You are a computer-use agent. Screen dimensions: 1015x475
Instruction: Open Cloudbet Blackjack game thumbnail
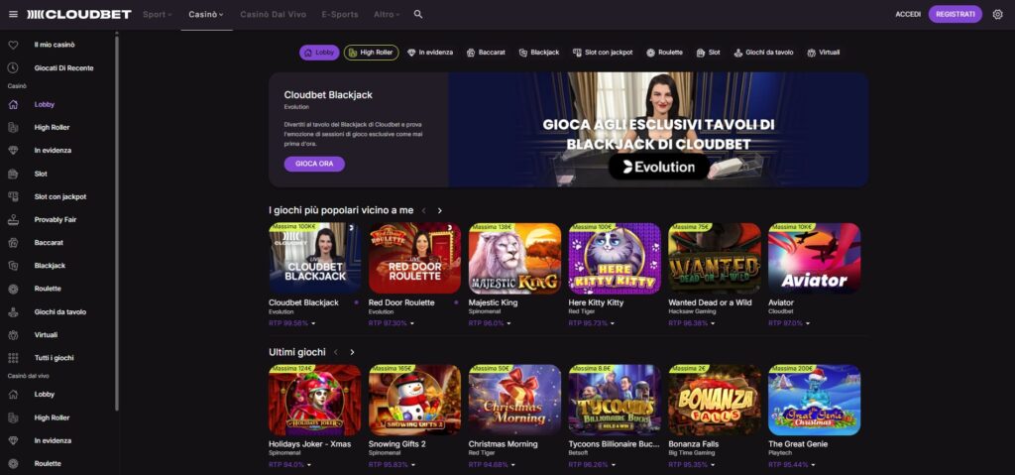click(314, 258)
